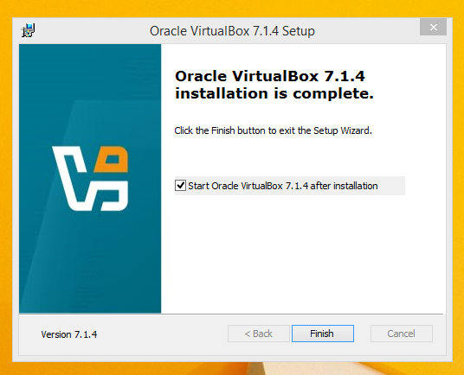Click the 'Oracle VirtualBox 7.1.4 Setup' title bar
Viewport: 464px width, 375px height.
(x=232, y=31)
